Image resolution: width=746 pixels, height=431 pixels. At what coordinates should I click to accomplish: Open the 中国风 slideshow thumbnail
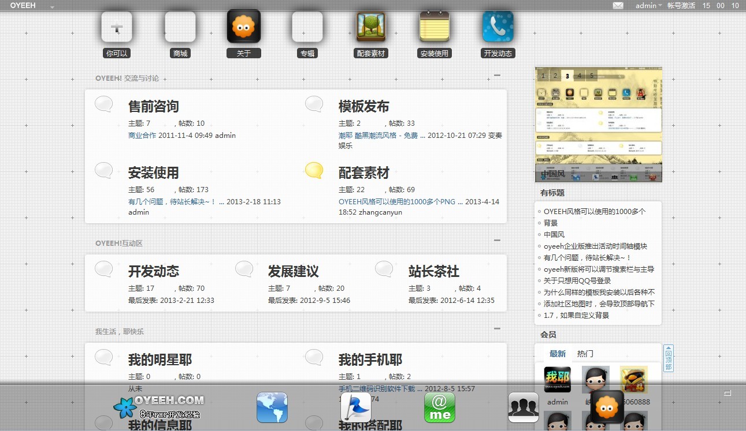(x=599, y=124)
